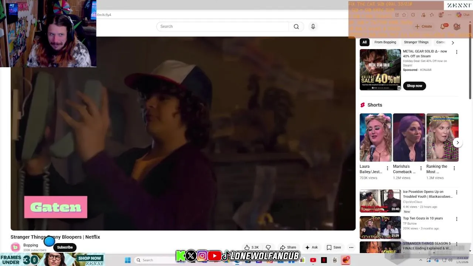Click the Ask button under the video
The width and height of the screenshot is (473, 266).
click(x=311, y=248)
